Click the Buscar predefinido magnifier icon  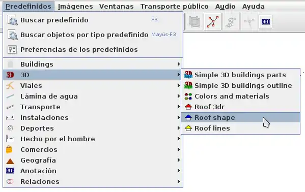tap(12, 20)
